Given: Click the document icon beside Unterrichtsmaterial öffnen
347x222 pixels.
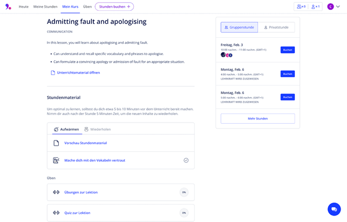Looking at the screenshot, I should tap(53, 72).
